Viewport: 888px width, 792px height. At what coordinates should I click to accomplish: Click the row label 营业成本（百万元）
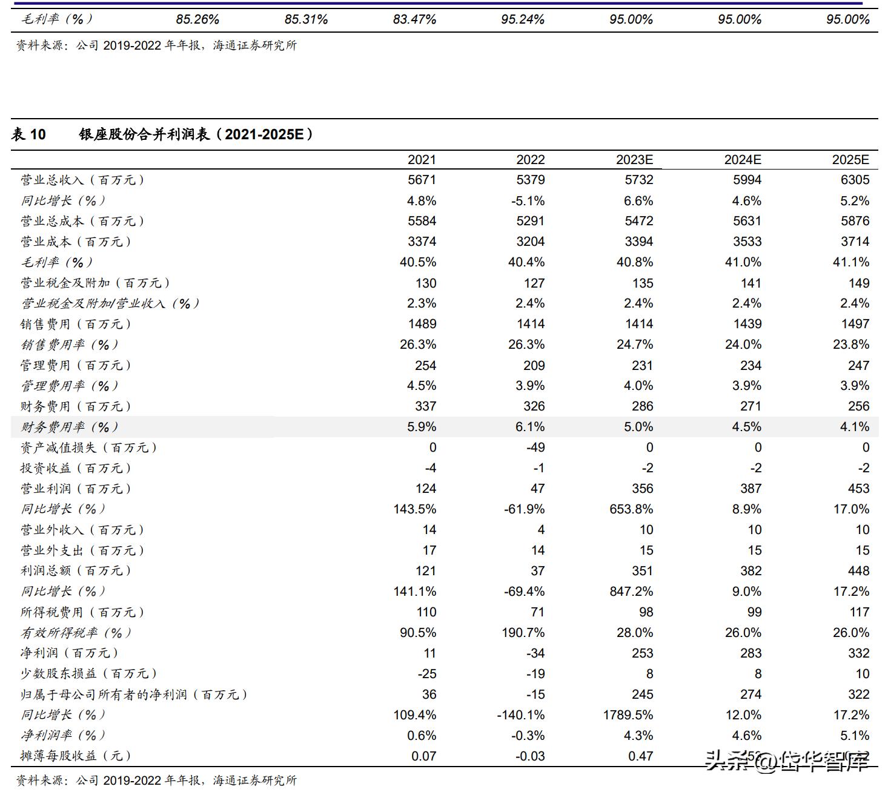coord(76,242)
